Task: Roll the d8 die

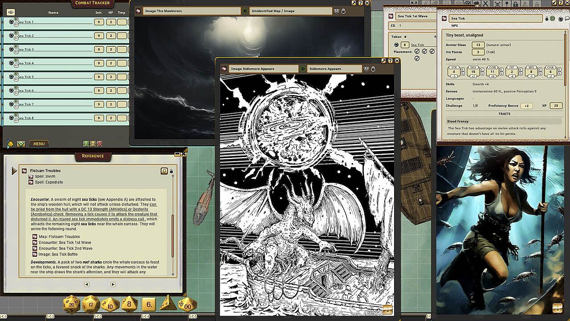Action: [x=130, y=304]
